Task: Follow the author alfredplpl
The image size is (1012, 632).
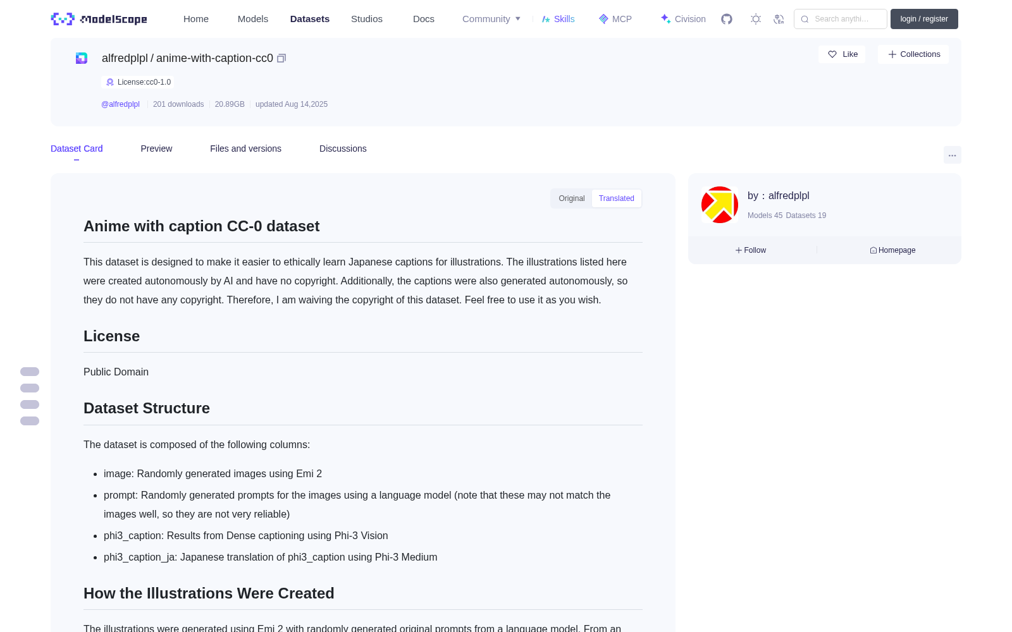Action: pos(751,250)
